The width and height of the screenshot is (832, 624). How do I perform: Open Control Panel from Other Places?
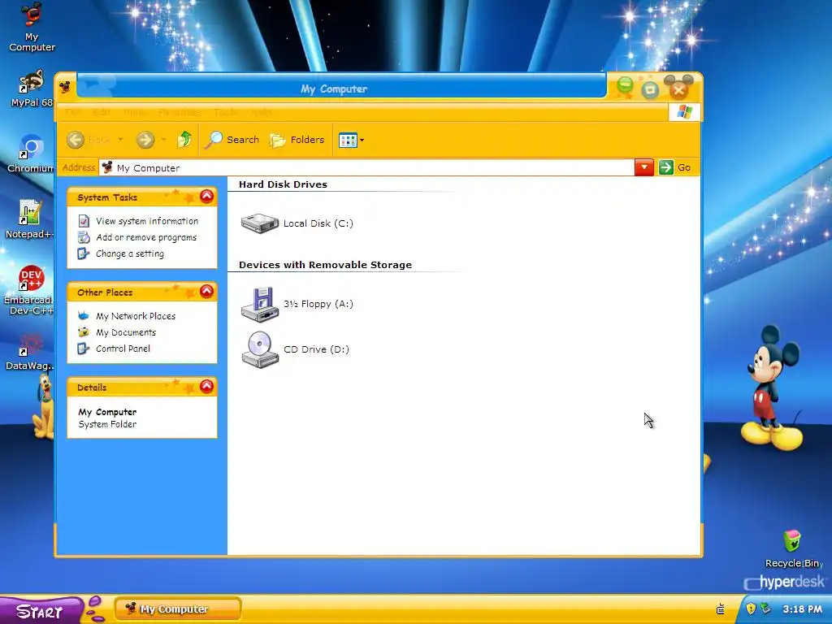pos(123,349)
